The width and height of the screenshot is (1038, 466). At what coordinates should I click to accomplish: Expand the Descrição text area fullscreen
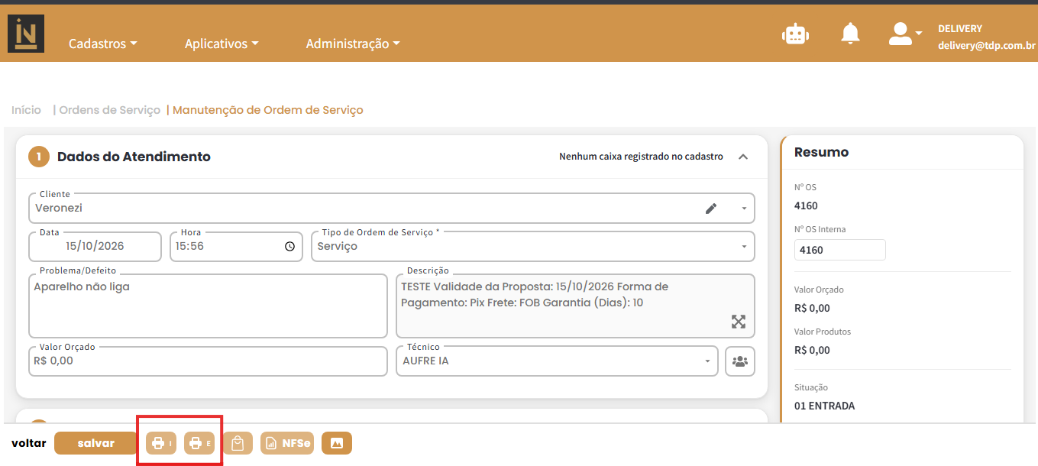point(738,322)
